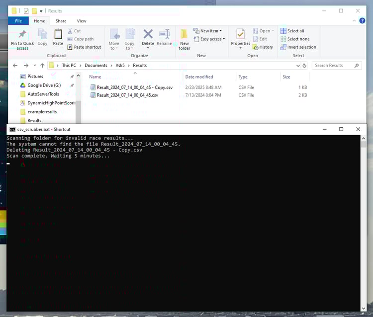Click the search magnifier icon
This screenshot has height=317, width=373.
tap(357, 66)
